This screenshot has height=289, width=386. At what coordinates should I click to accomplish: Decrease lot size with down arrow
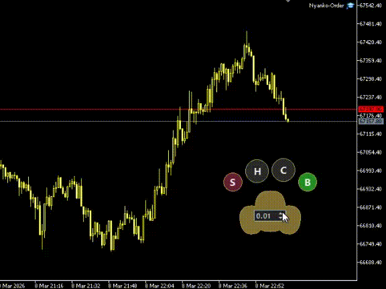click(x=280, y=218)
